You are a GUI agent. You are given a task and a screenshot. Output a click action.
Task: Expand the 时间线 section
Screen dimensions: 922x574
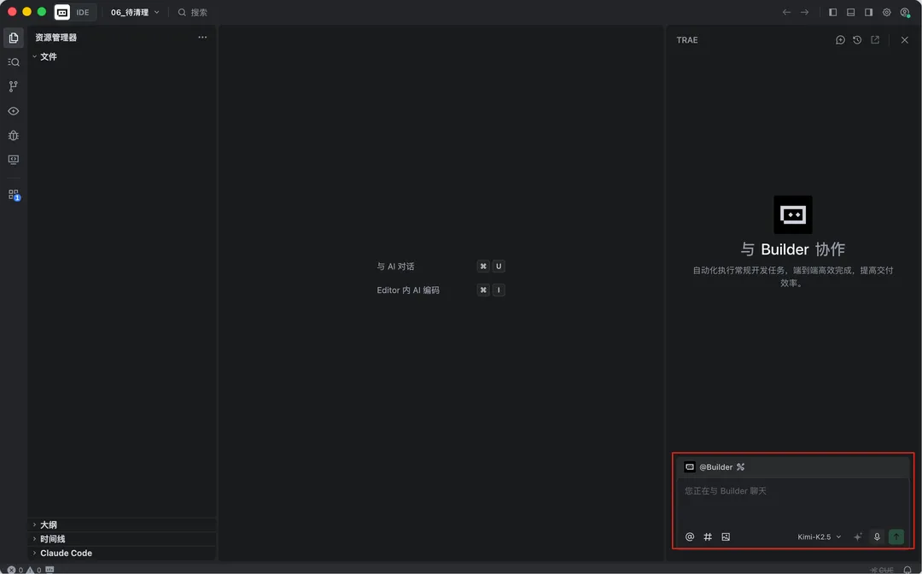tap(122, 539)
